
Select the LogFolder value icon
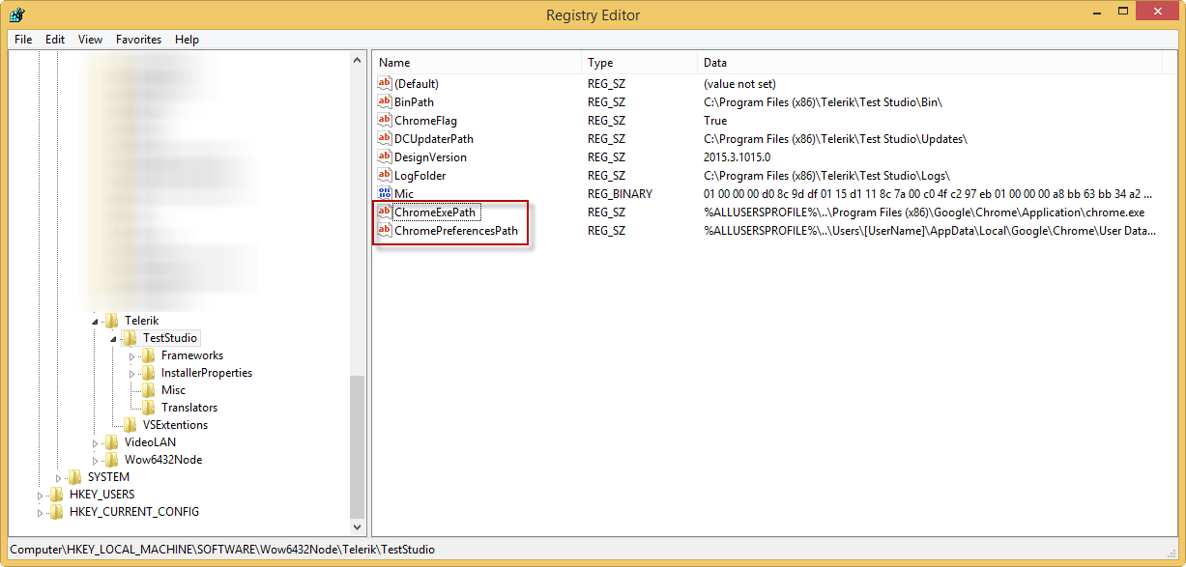tap(385, 176)
